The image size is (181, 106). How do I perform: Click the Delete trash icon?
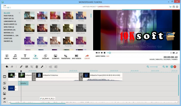(x=37, y=67)
